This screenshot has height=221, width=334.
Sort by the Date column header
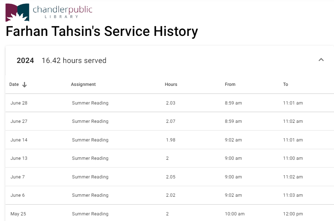[x=14, y=84]
